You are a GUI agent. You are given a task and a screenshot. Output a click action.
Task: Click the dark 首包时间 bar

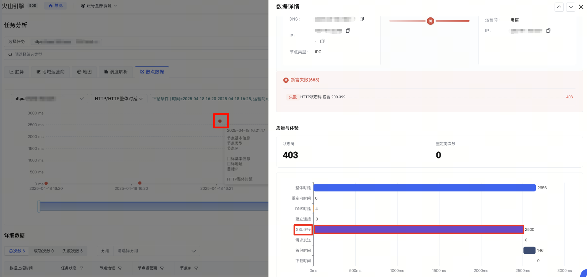[x=529, y=250]
